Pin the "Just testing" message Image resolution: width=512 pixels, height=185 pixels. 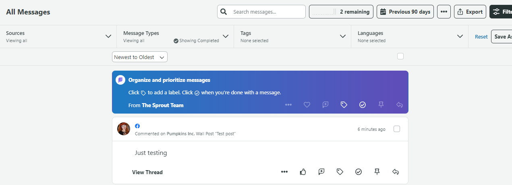point(377,172)
